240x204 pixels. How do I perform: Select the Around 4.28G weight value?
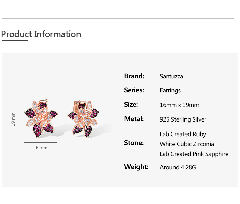[x=178, y=167]
